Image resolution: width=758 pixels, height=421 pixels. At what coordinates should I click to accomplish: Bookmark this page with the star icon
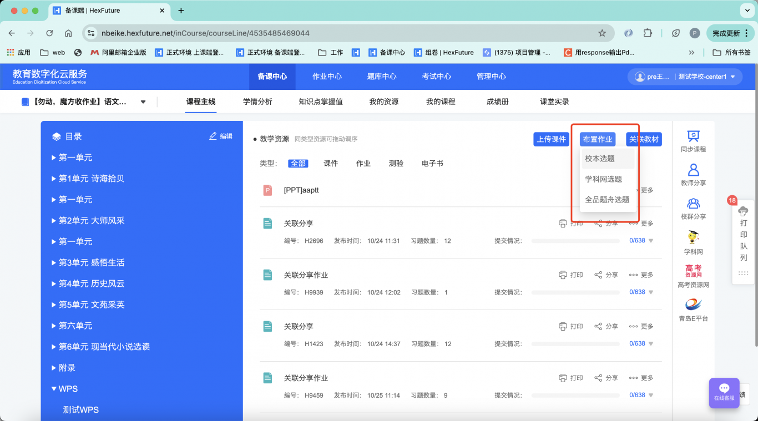pos(602,33)
